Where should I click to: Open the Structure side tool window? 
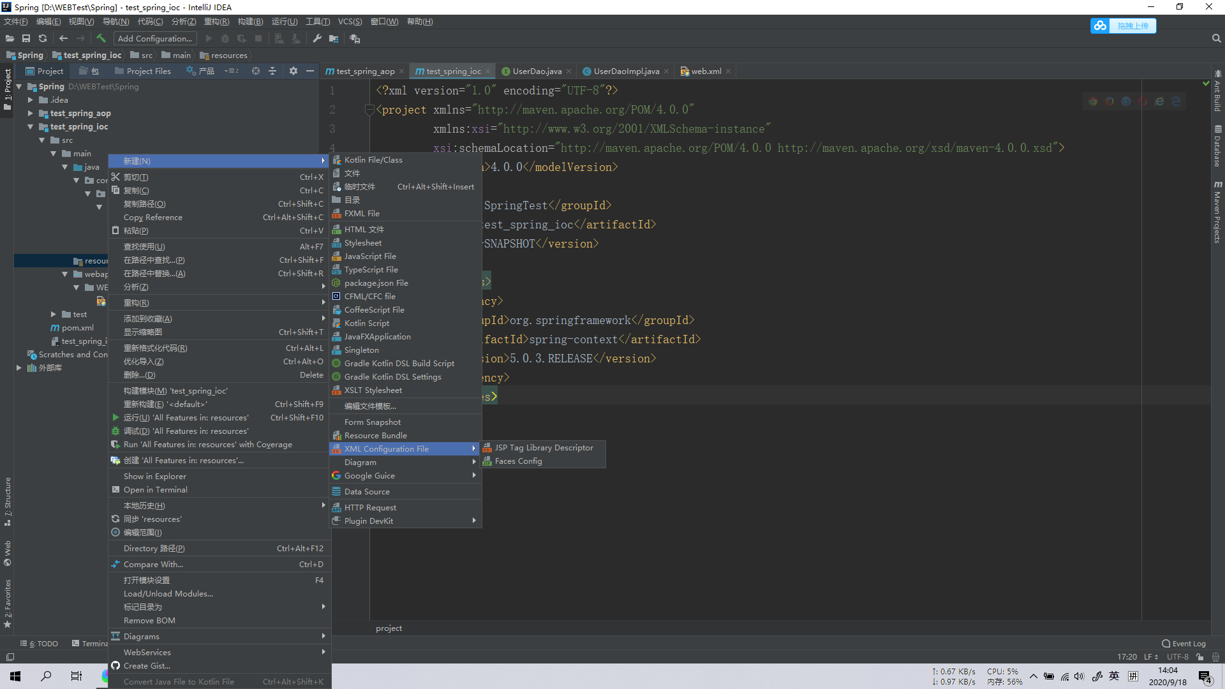[8, 501]
